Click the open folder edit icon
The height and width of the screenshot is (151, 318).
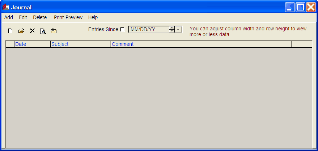pos(21,31)
